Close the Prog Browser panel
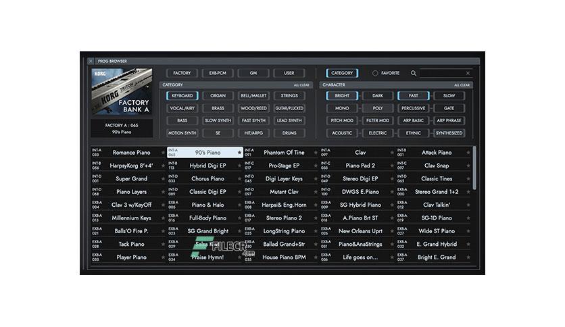The height and width of the screenshot is (327, 565). point(91,61)
